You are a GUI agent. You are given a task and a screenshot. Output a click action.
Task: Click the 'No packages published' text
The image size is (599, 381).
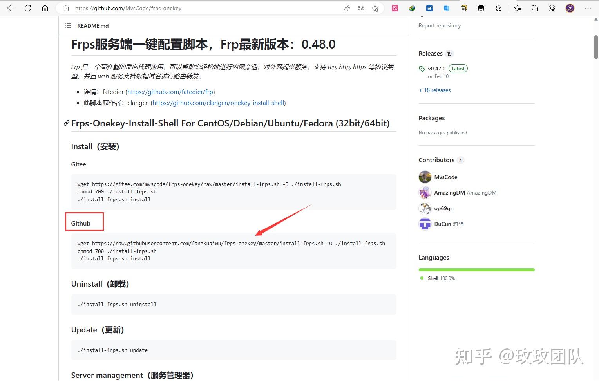click(x=443, y=133)
